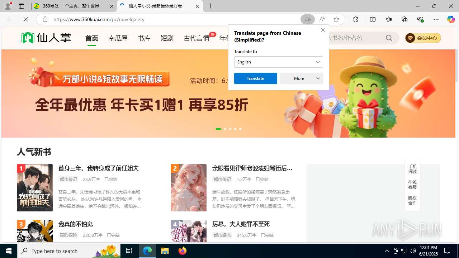Open title 亲眼看见律师老婆泼妇骂街后

(x=252, y=168)
